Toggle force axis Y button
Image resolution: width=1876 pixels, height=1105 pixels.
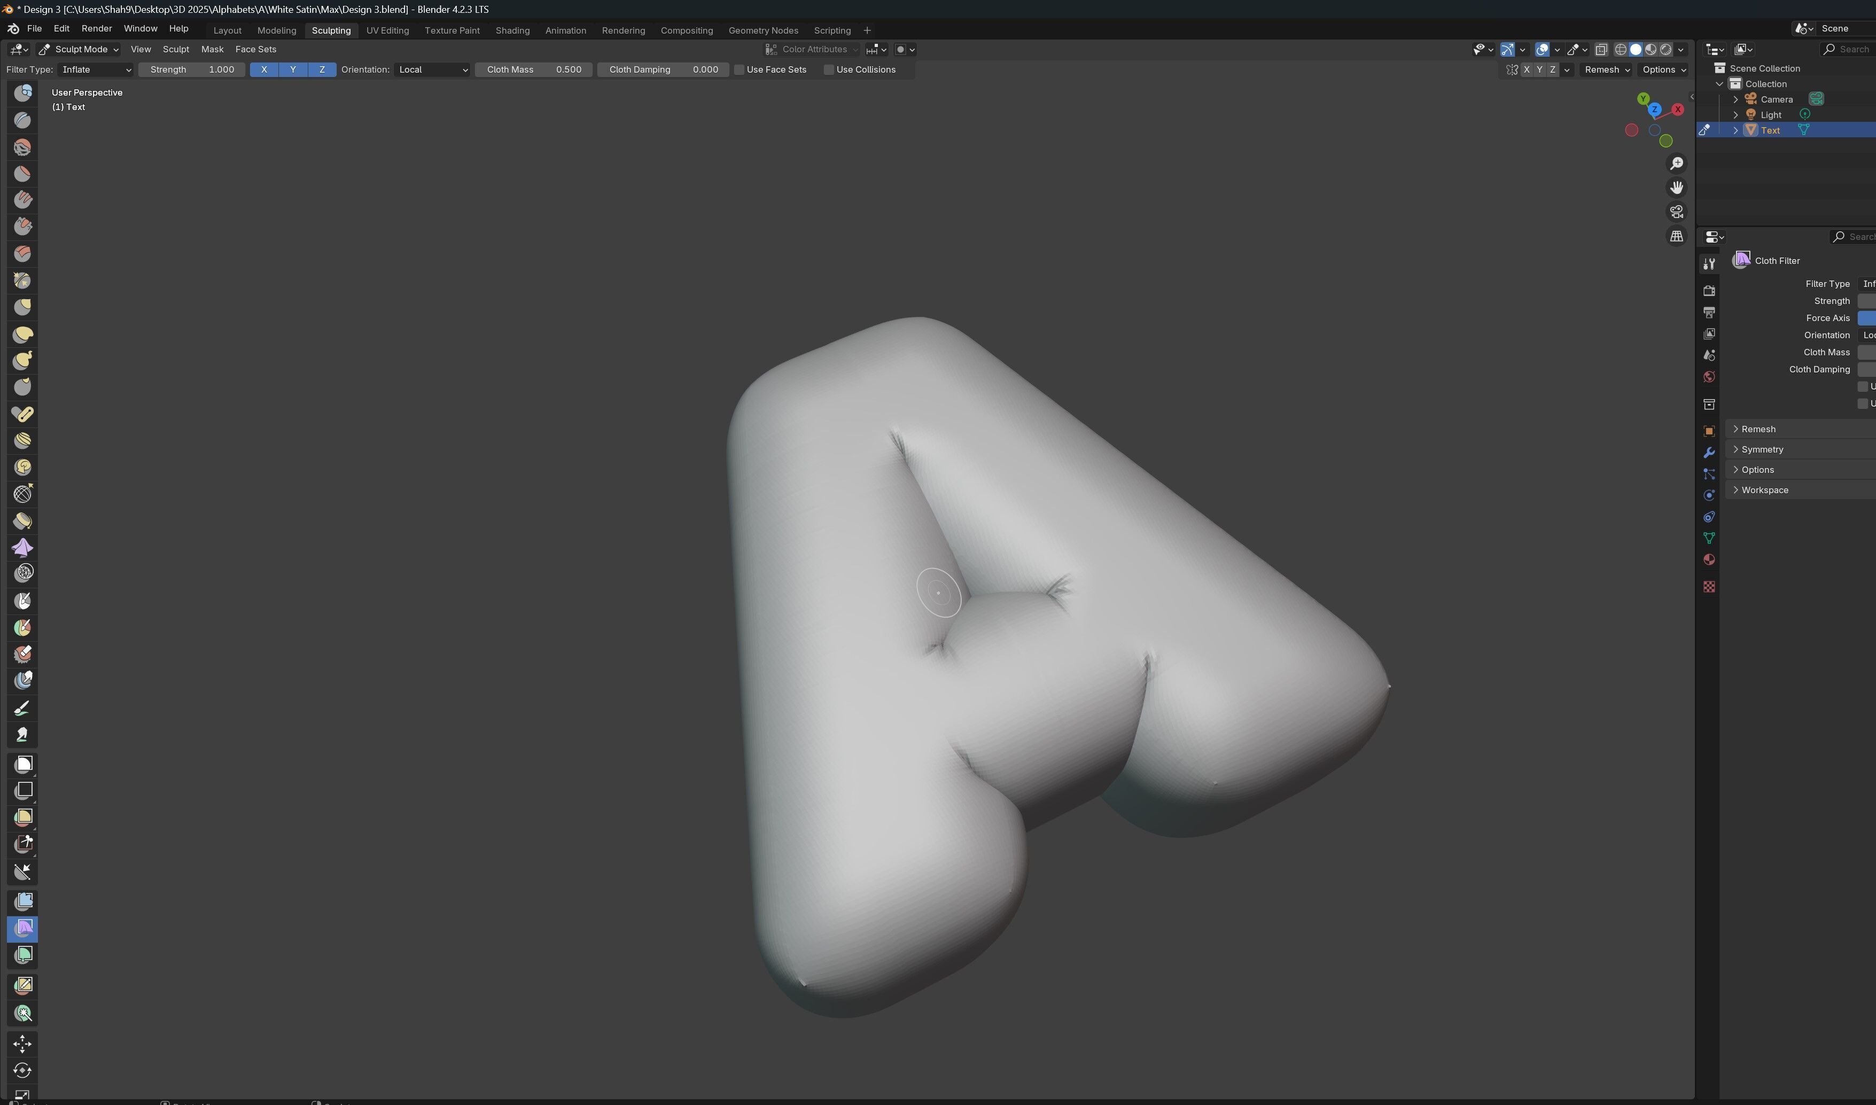pyautogui.click(x=293, y=69)
